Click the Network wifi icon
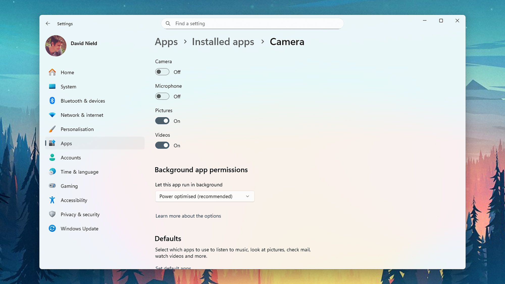This screenshot has width=505, height=284. click(52, 115)
